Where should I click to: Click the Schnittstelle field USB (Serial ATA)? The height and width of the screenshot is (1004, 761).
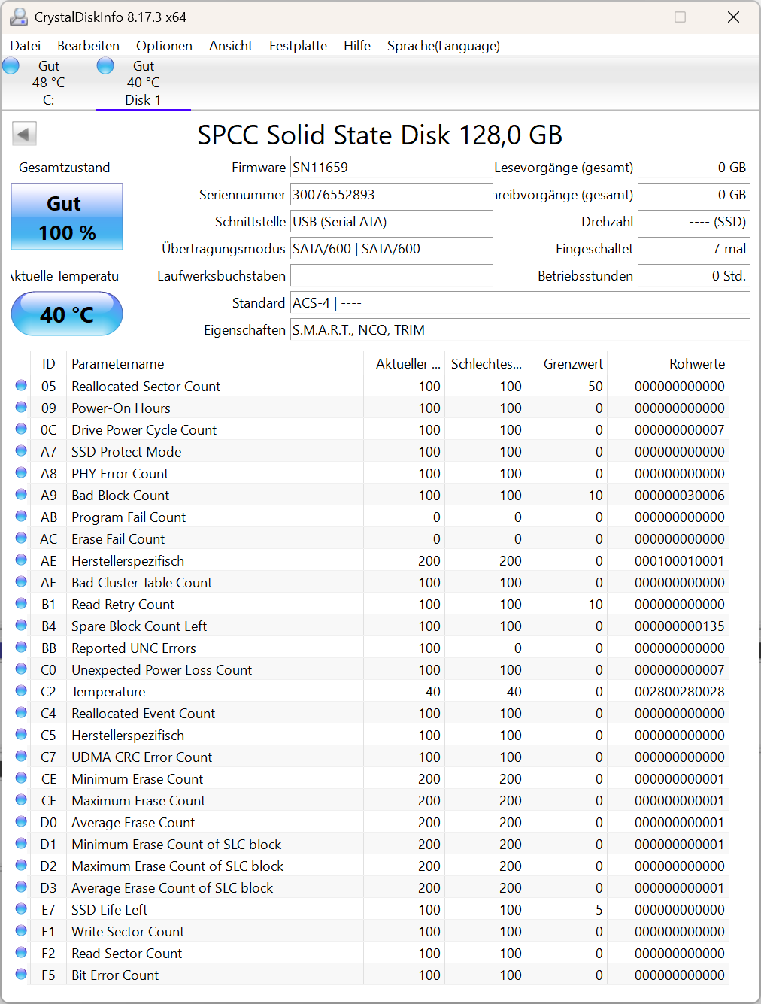point(391,222)
